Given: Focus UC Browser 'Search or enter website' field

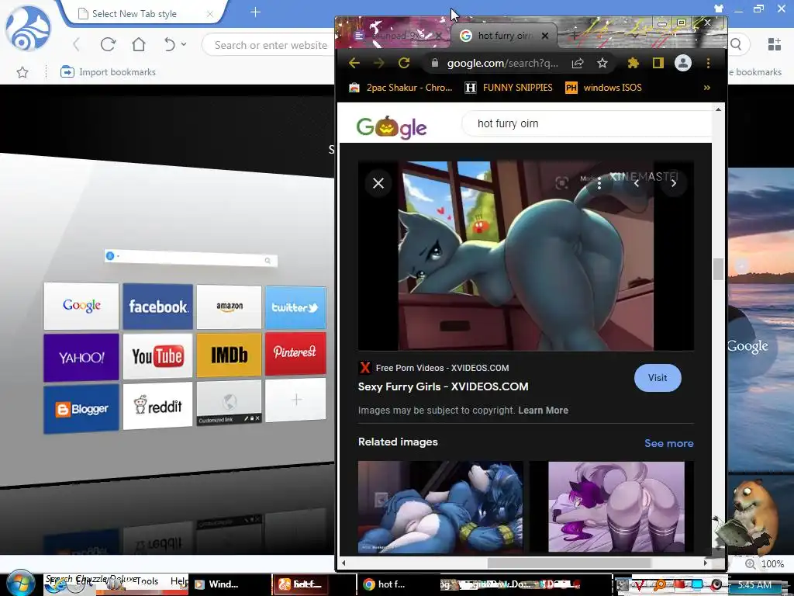Looking at the screenshot, I should (271, 45).
